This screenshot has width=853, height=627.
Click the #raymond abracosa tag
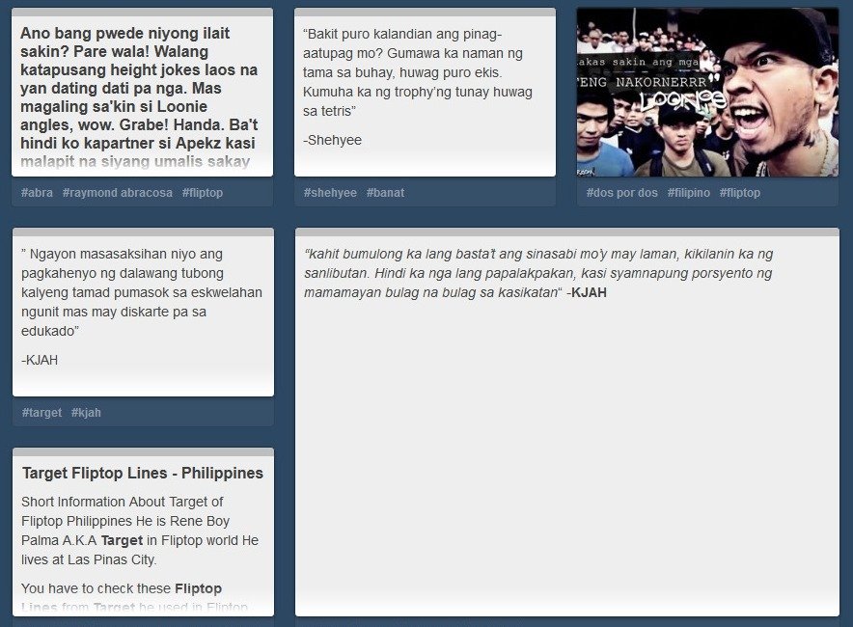pos(118,193)
